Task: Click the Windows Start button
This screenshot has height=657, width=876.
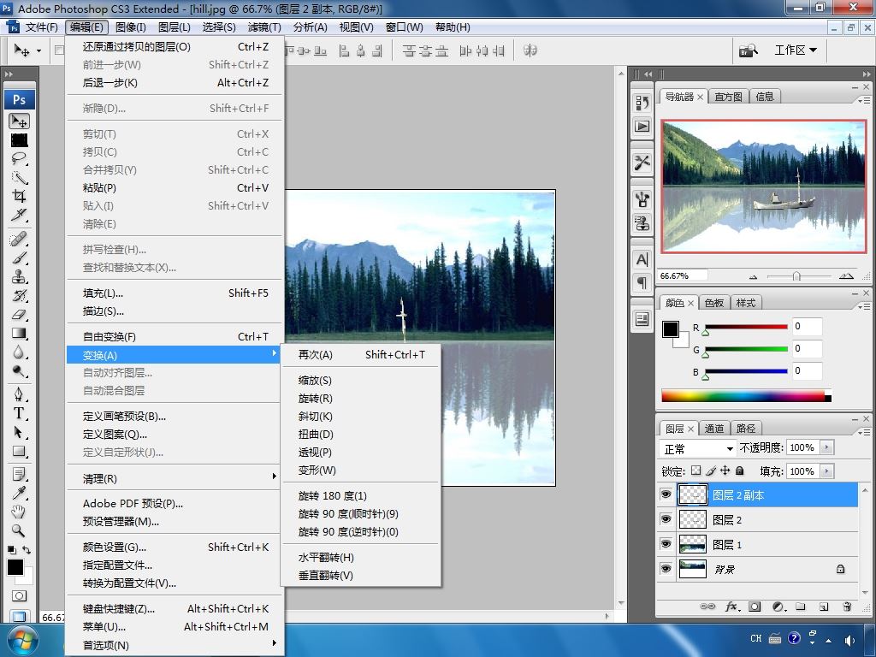Action: [x=21, y=639]
